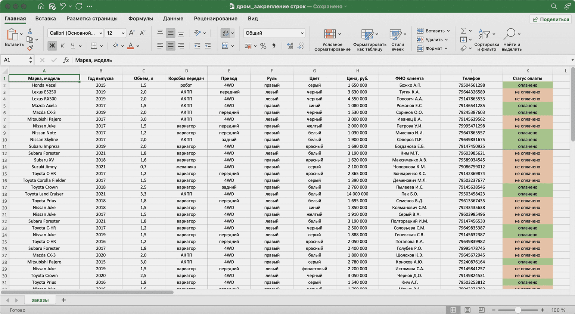Click the Fill Color bucket icon
Viewport: 575px width, 314px height.
(115, 46)
